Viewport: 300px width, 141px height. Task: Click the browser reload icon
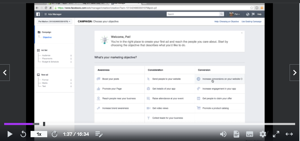pyautogui.click(x=46, y=8)
